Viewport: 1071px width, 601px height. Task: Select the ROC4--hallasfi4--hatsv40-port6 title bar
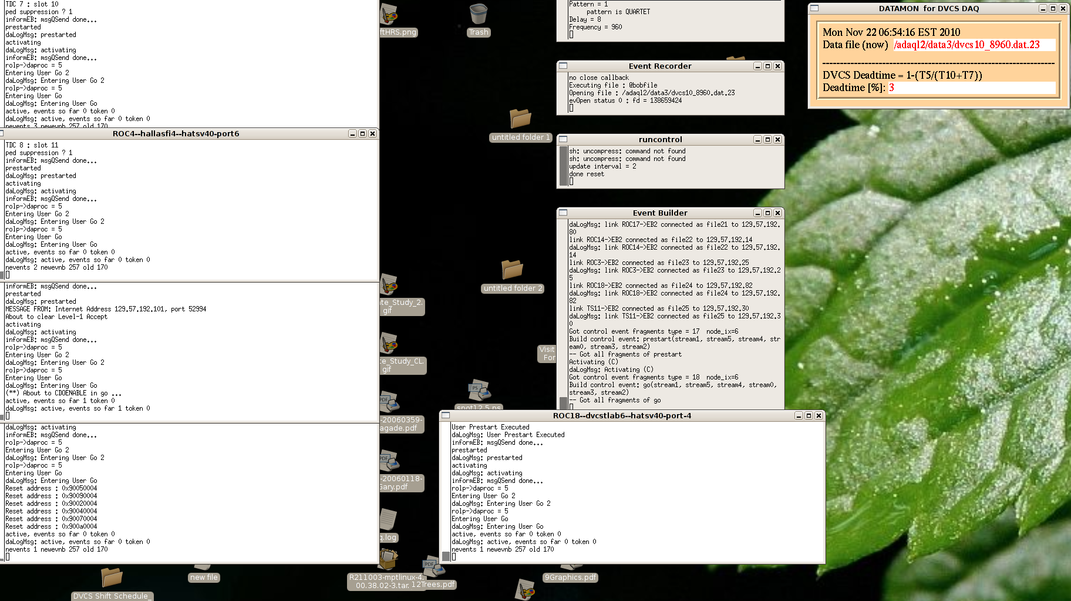tap(176, 134)
